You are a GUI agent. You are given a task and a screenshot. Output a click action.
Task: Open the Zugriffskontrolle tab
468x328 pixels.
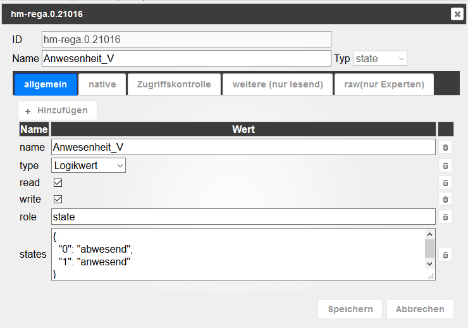pos(174,84)
